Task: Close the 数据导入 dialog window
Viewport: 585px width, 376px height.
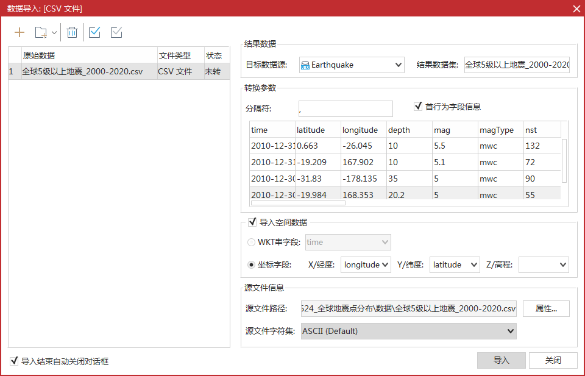Action: click(x=576, y=9)
